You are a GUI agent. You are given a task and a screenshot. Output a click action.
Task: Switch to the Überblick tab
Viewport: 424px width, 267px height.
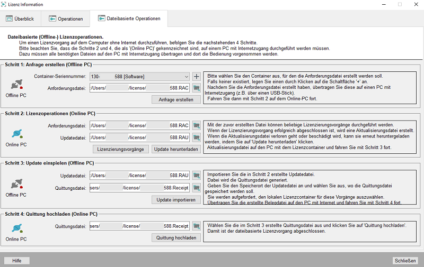pyautogui.click(x=20, y=19)
